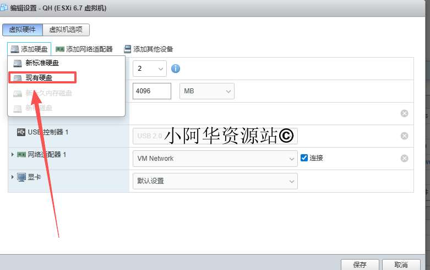The image size is (430, 270).
Task: Remove the device above USB controller row
Action: (x=404, y=114)
